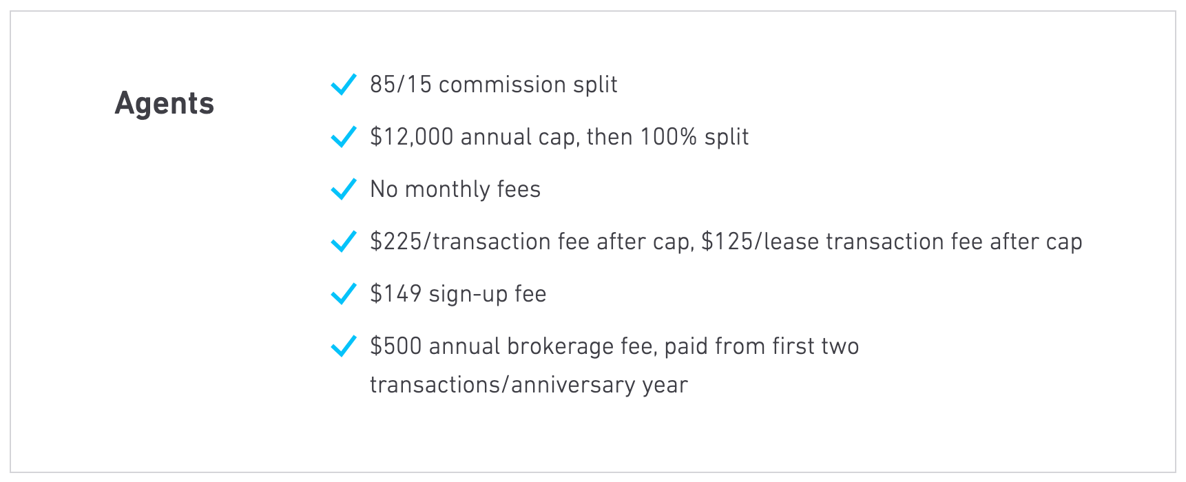Screen dimensions: 1186x482
Task: Click the "paid from first two" text
Action: [x=761, y=346]
